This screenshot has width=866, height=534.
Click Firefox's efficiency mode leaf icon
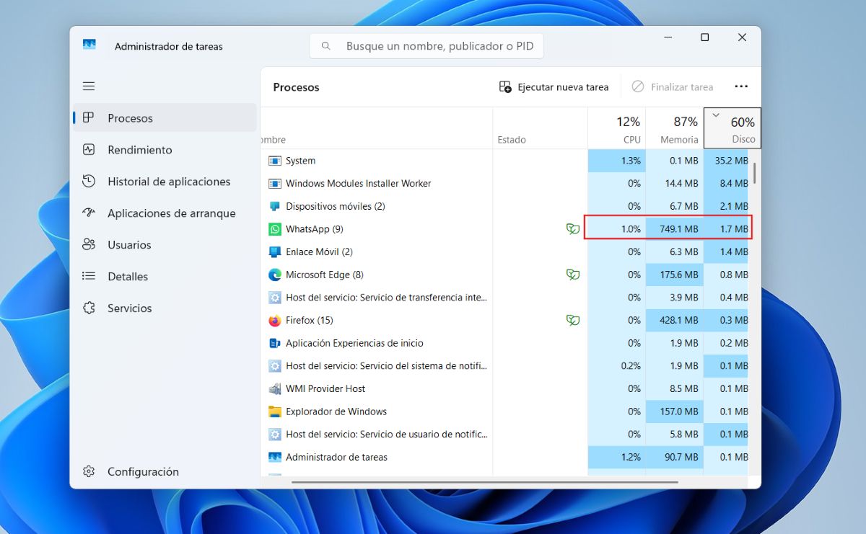point(573,320)
